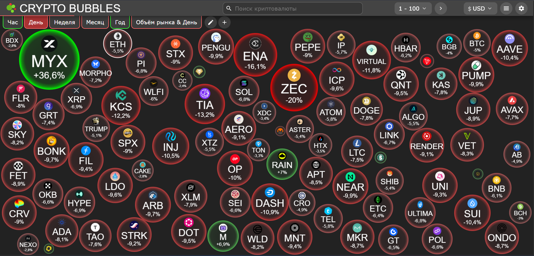Go to next page with arrow button
The image size is (534, 256).
click(441, 8)
